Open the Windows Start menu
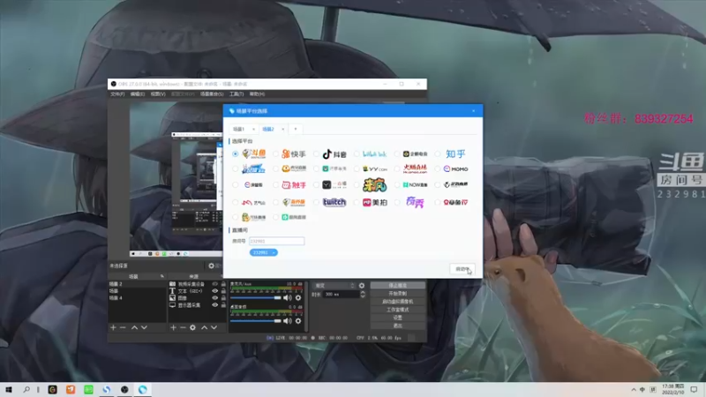 (x=9, y=389)
